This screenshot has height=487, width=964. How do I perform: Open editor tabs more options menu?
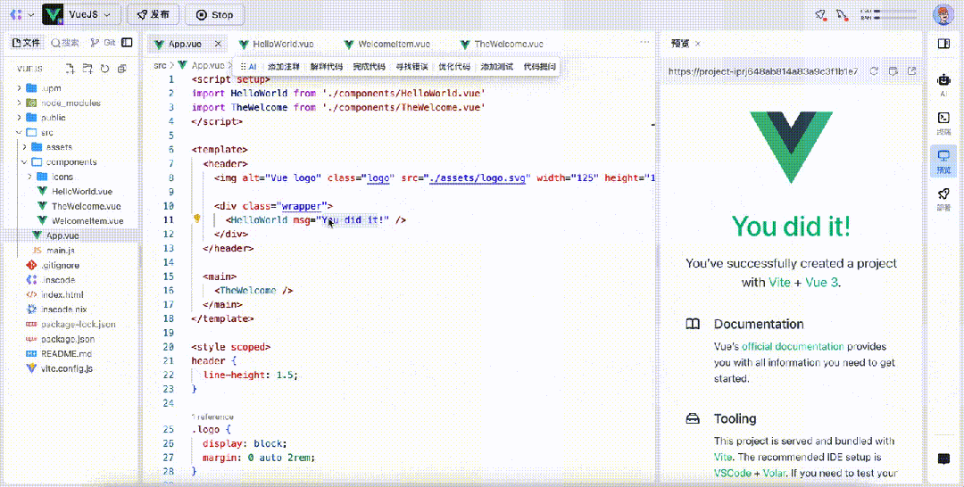coord(644,43)
